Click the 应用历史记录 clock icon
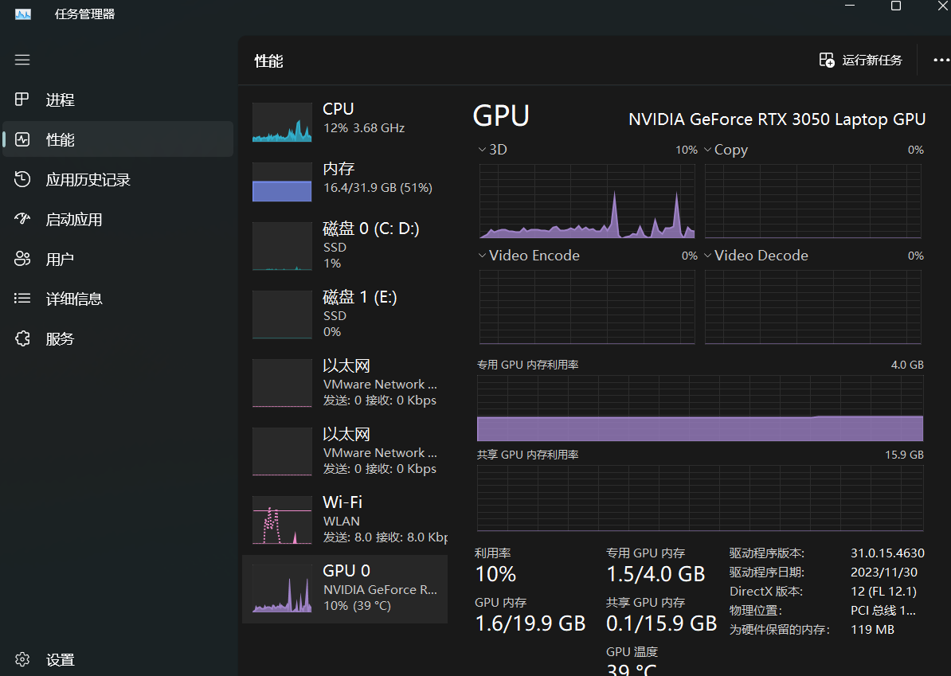 point(22,179)
